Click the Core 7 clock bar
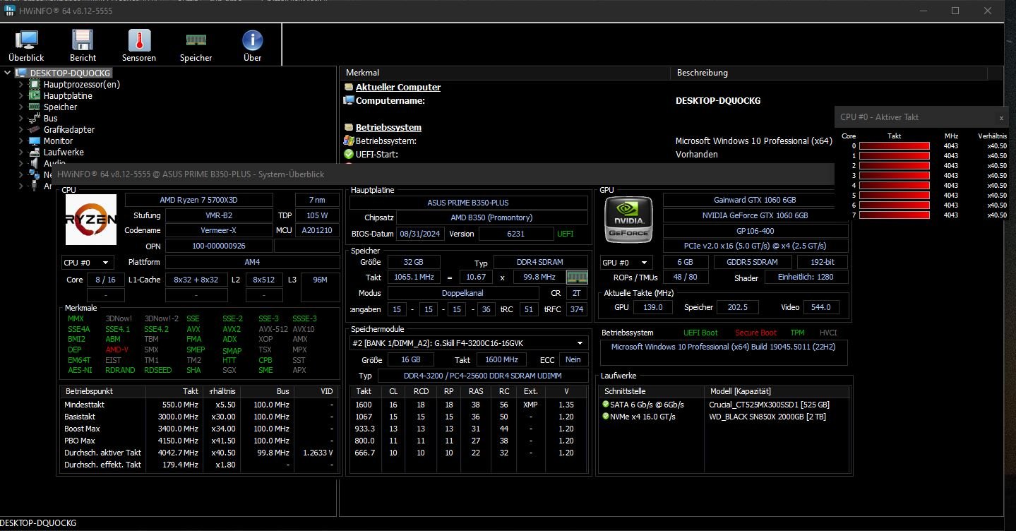1016x531 pixels. (895, 215)
